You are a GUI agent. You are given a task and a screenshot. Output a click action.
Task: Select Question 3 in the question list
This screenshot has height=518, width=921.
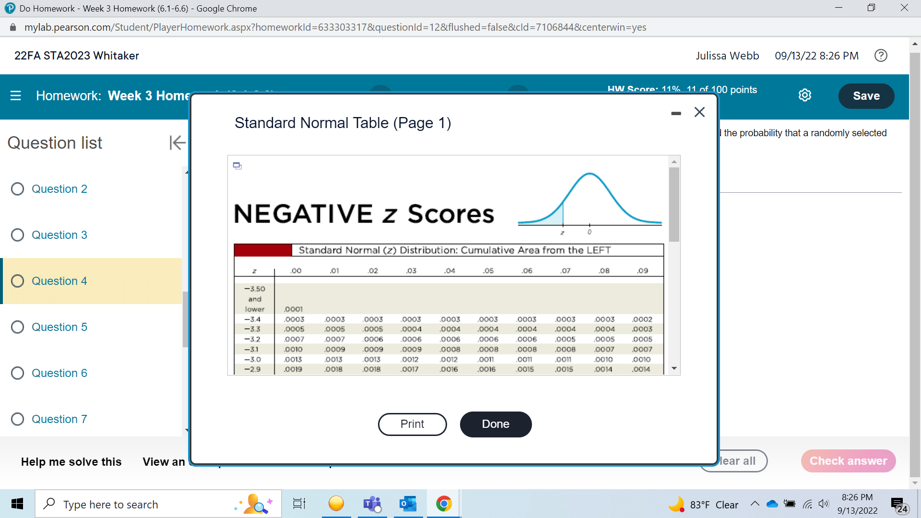click(x=59, y=235)
